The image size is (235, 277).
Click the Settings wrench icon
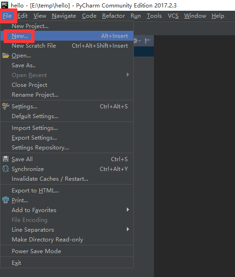pos(6,106)
